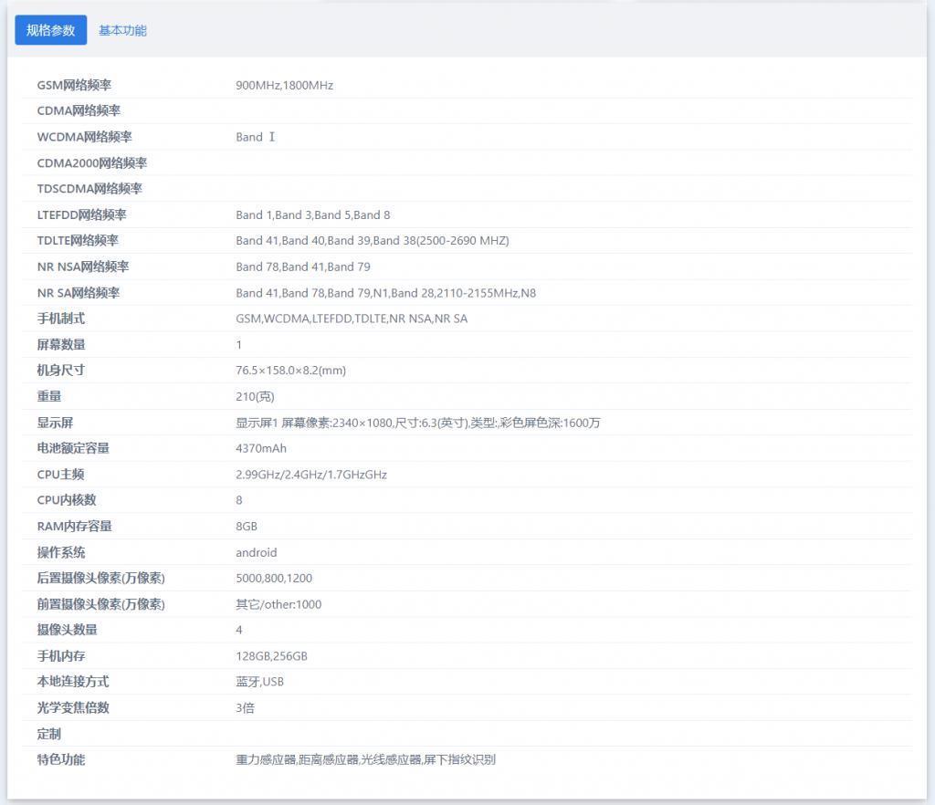Select the 3倍 optical zoom value
Viewport: 935px width, 805px height.
(x=243, y=707)
